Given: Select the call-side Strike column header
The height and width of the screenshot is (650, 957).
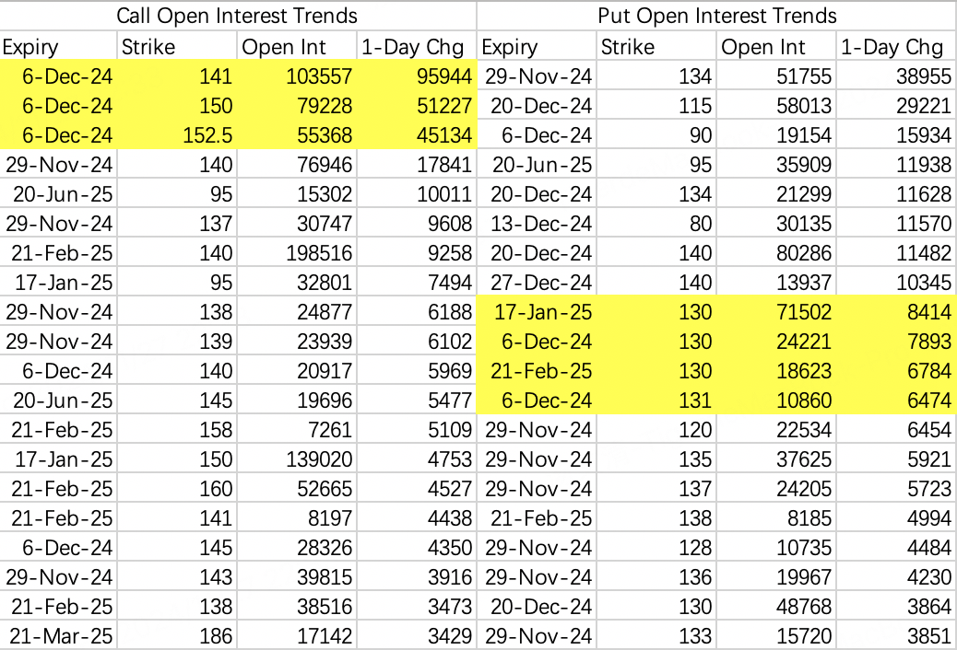Looking at the screenshot, I should click(x=148, y=48).
